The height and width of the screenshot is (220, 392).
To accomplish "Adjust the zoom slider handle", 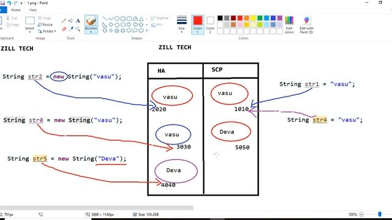I will coord(380,215).
